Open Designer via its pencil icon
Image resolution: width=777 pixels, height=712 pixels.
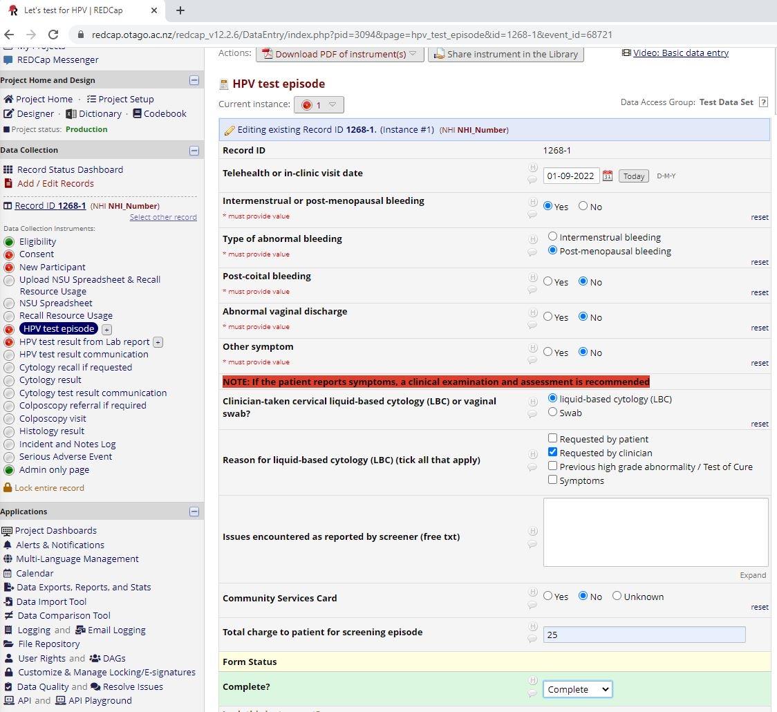pos(8,113)
